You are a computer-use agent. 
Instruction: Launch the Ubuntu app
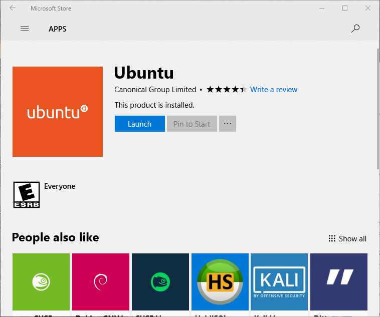point(139,124)
